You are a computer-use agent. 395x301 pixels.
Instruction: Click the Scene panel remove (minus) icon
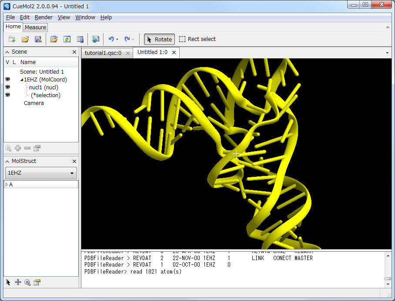(27, 148)
